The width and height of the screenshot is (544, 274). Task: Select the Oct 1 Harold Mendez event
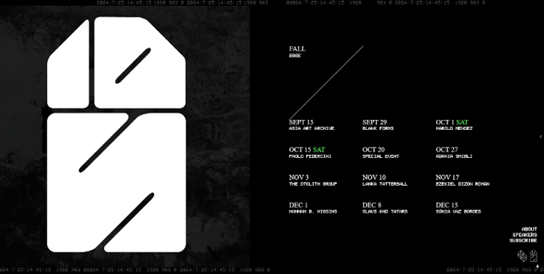tap(454, 125)
